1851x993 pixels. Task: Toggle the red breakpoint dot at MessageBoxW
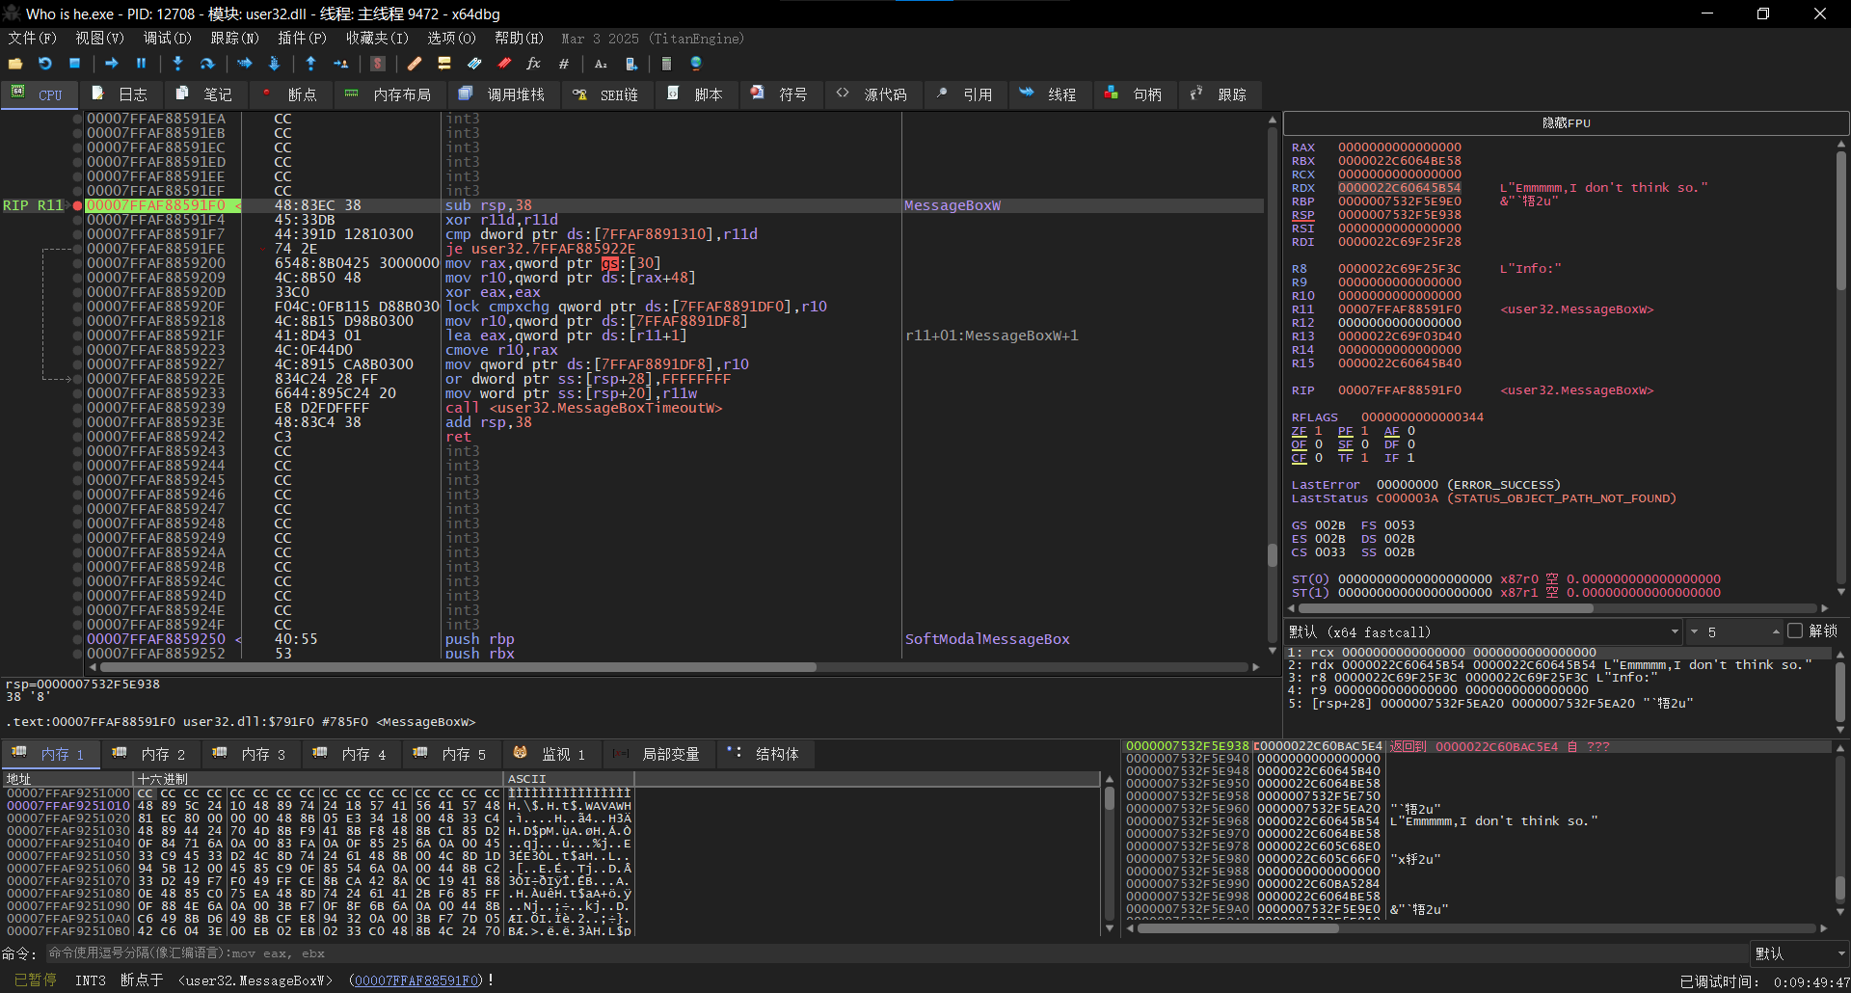click(x=77, y=205)
